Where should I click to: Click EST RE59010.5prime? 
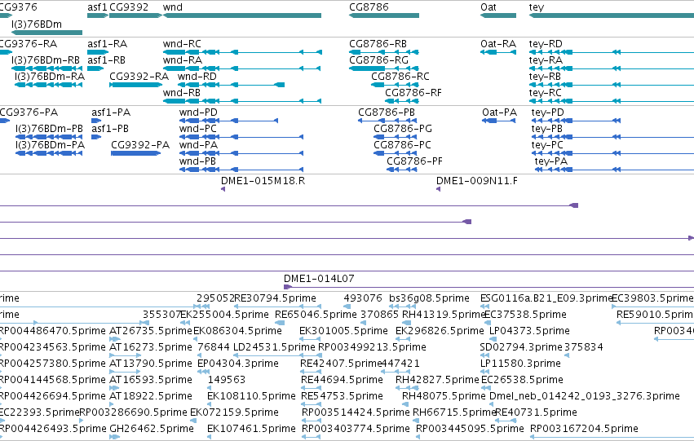[x=655, y=323]
